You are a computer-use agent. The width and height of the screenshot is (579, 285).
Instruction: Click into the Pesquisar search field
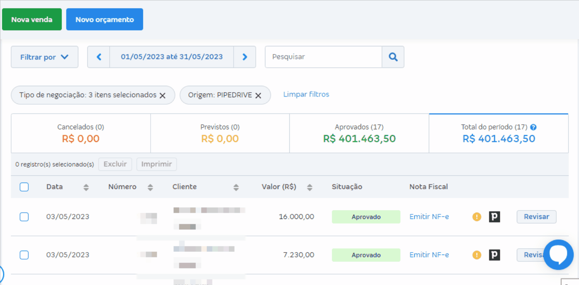[x=323, y=57]
